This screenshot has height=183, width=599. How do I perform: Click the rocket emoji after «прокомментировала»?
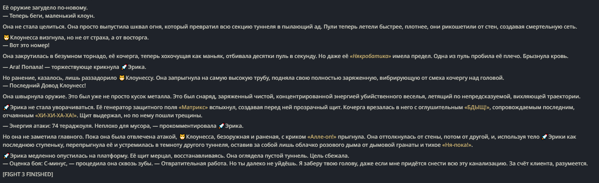(221, 126)
